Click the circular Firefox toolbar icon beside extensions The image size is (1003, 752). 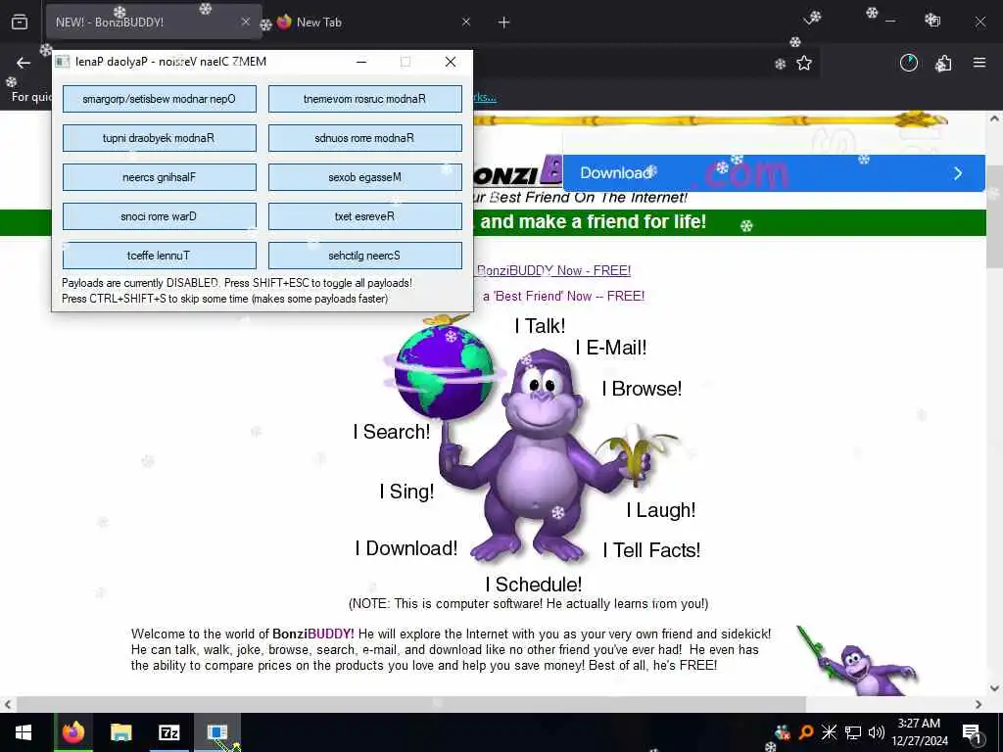click(x=909, y=63)
